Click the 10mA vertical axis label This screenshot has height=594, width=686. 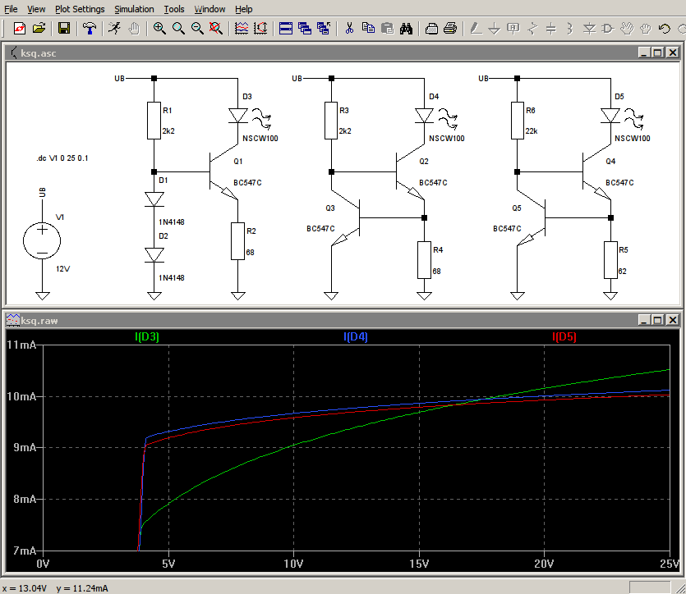(21, 396)
